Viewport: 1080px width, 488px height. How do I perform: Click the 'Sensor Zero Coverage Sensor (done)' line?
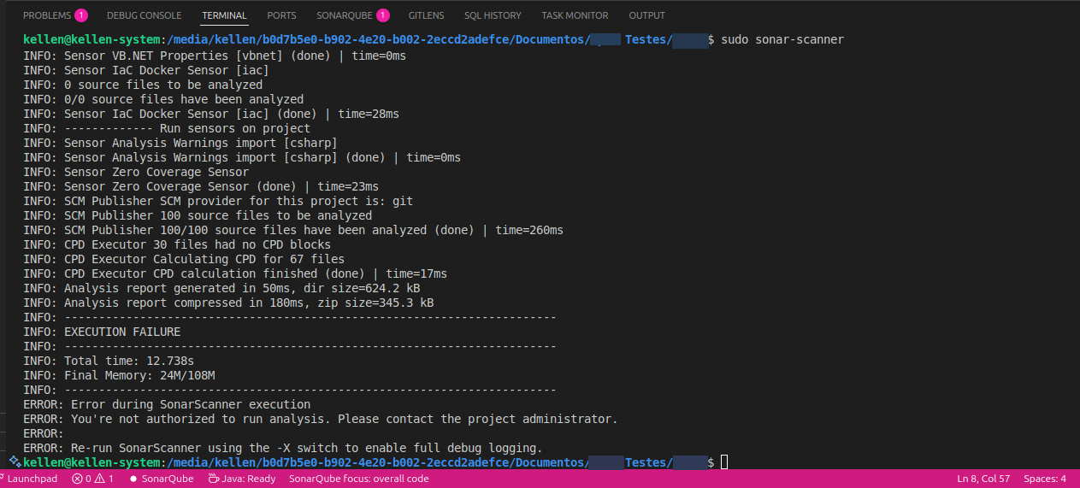tap(201, 186)
